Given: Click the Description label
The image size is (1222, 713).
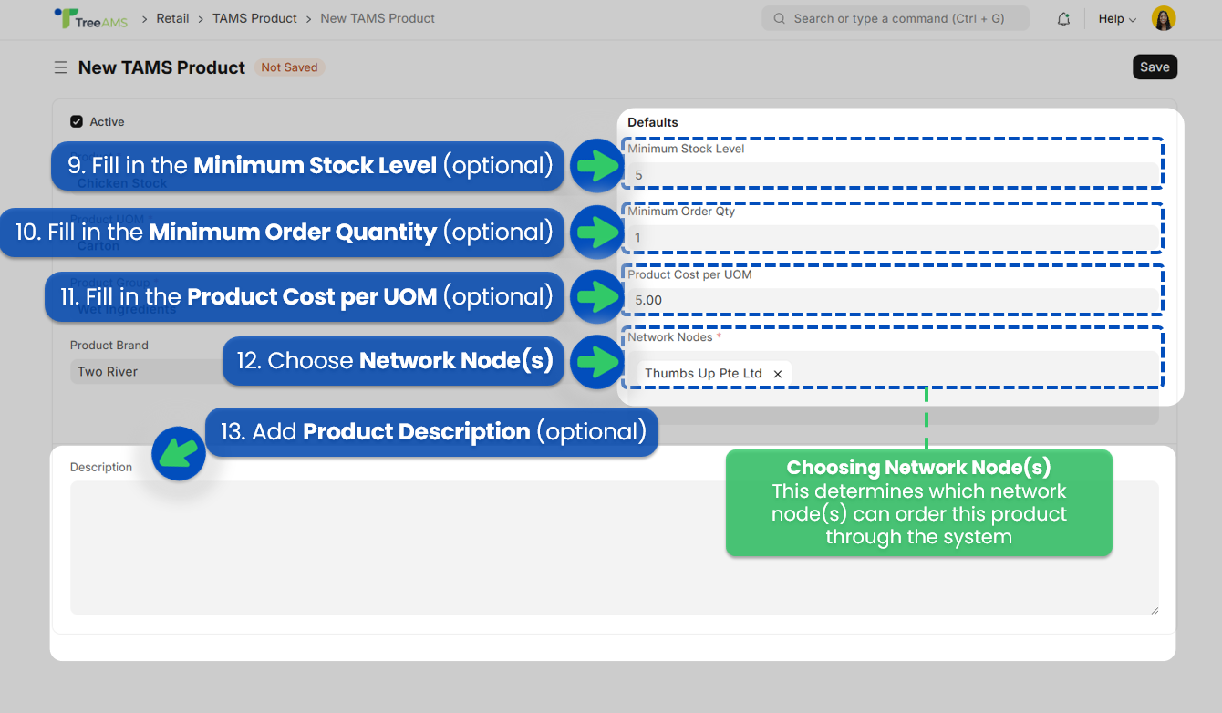Looking at the screenshot, I should tap(101, 467).
